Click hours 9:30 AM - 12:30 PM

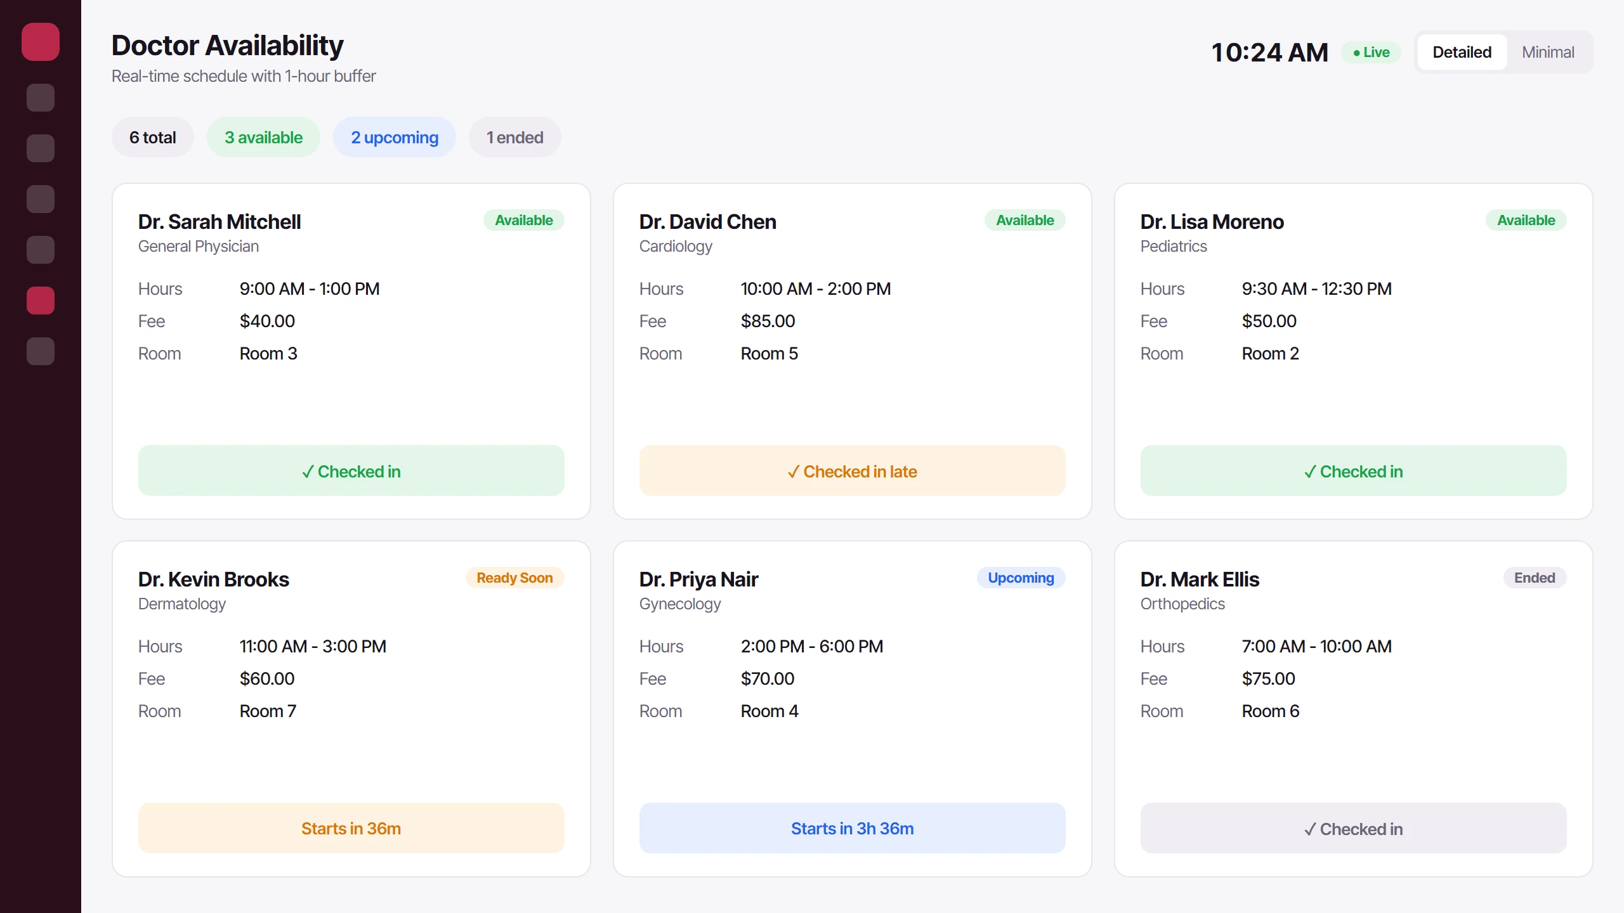click(1317, 288)
